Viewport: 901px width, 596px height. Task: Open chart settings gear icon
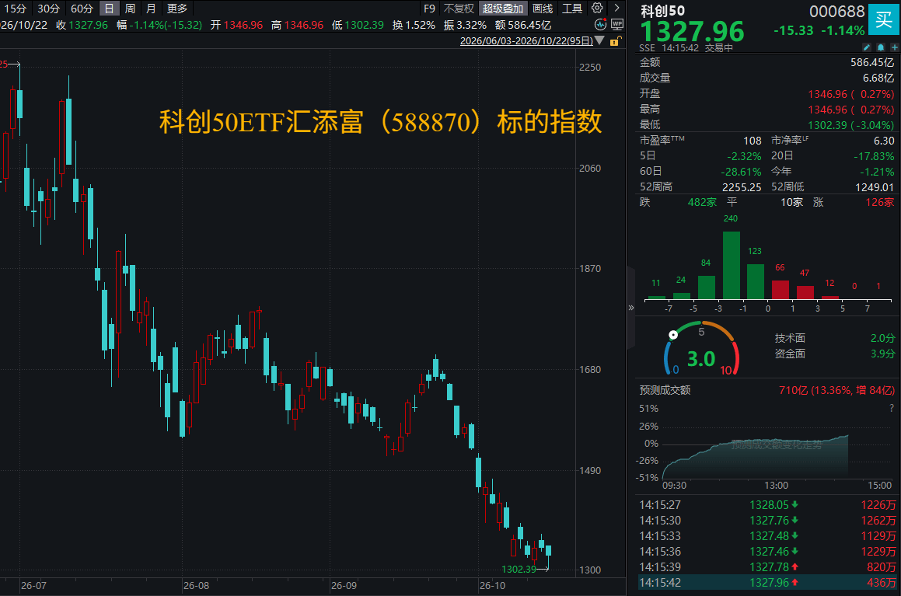(x=598, y=8)
